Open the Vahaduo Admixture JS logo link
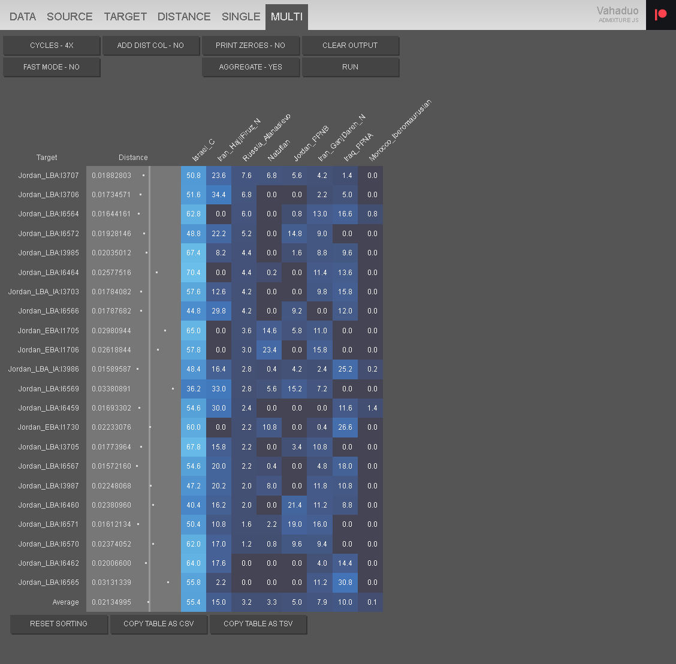 coord(618,14)
